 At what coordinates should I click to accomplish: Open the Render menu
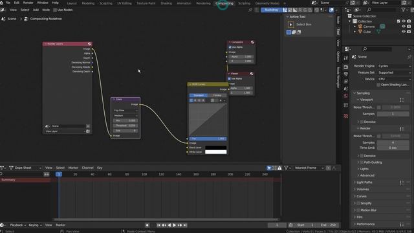[x=28, y=3]
